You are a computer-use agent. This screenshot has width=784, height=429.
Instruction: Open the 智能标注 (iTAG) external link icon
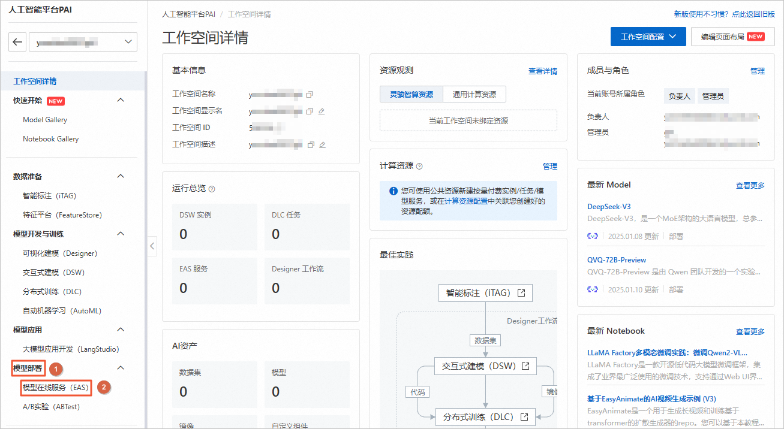pyautogui.click(x=521, y=293)
